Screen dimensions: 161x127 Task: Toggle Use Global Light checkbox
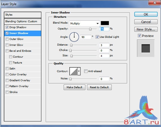point(97,37)
